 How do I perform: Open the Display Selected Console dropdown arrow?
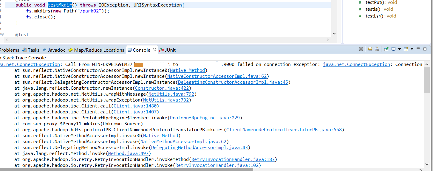coord(399,49)
